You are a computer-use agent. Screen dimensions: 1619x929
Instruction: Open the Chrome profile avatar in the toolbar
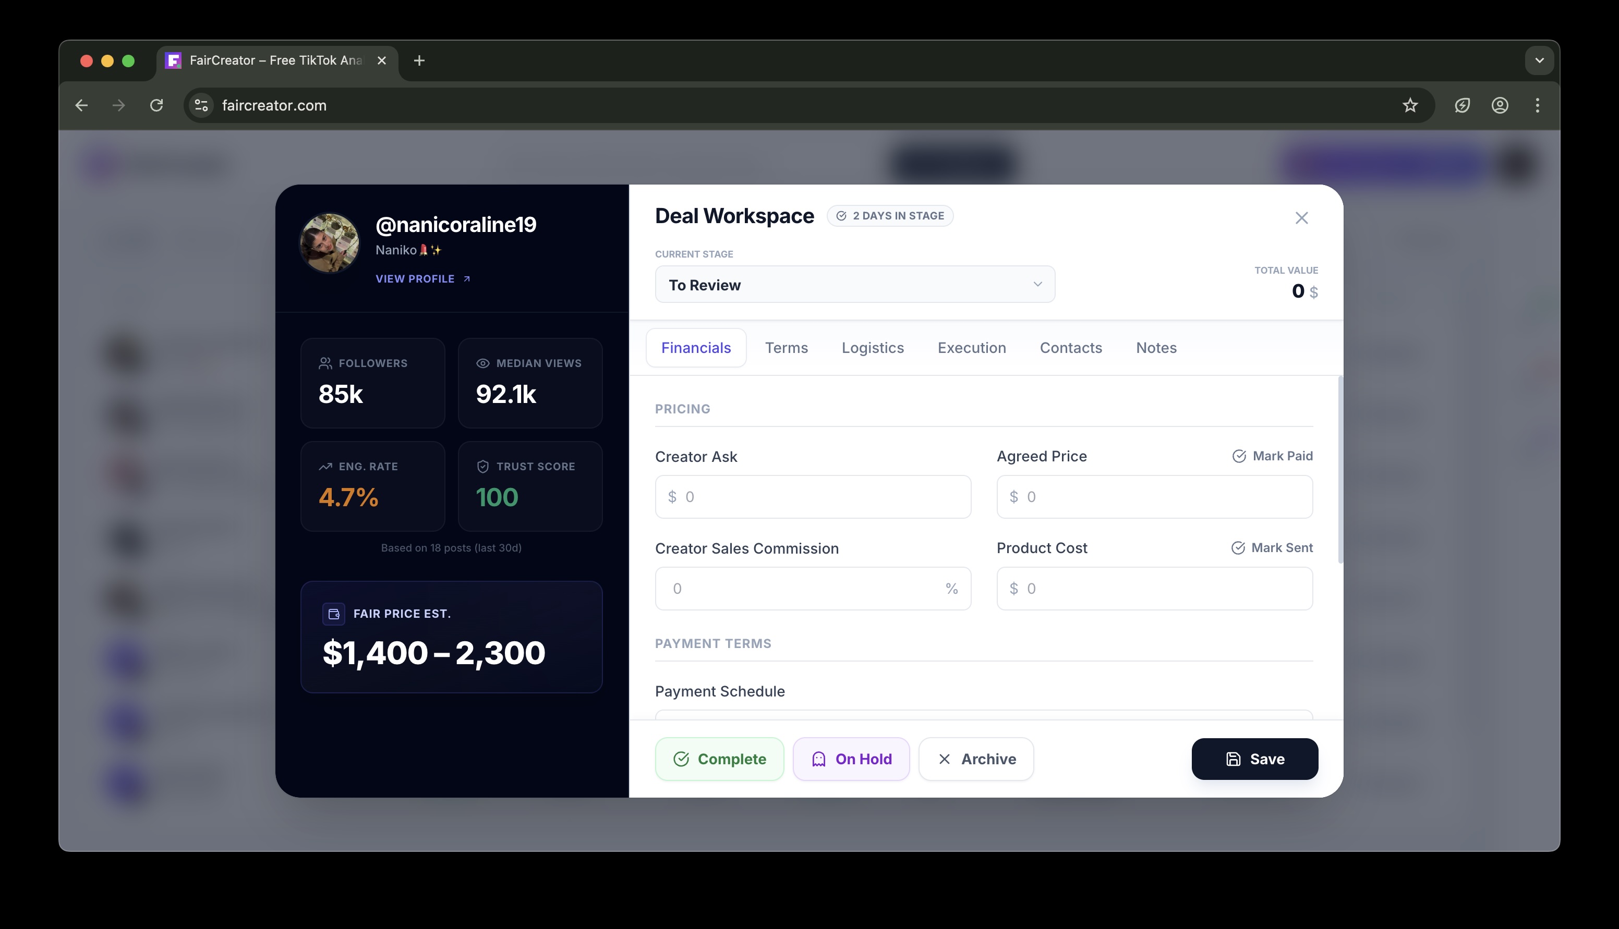[x=1500, y=105]
